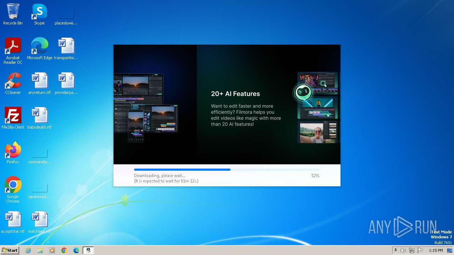Open the network tray icon
The height and width of the screenshot is (255, 454).
coord(412,250)
